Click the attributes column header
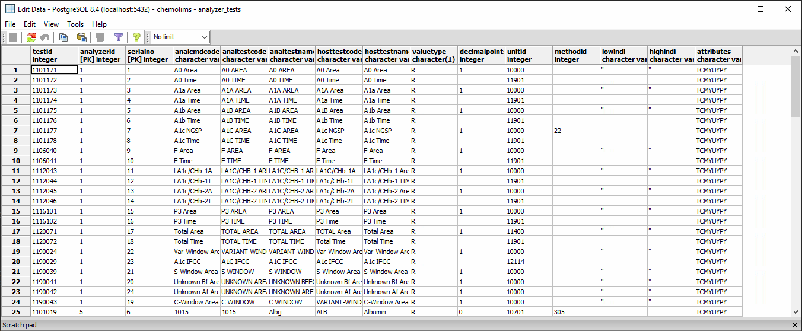 (x=718, y=55)
